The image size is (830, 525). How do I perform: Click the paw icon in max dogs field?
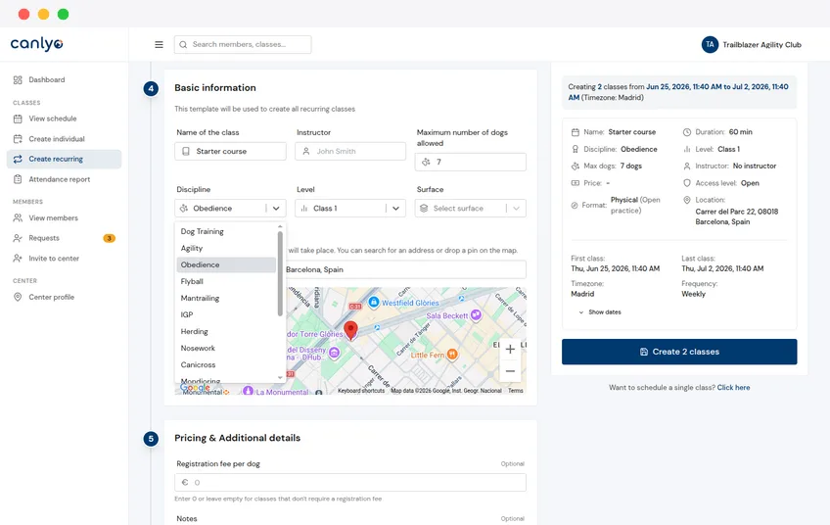coord(426,163)
